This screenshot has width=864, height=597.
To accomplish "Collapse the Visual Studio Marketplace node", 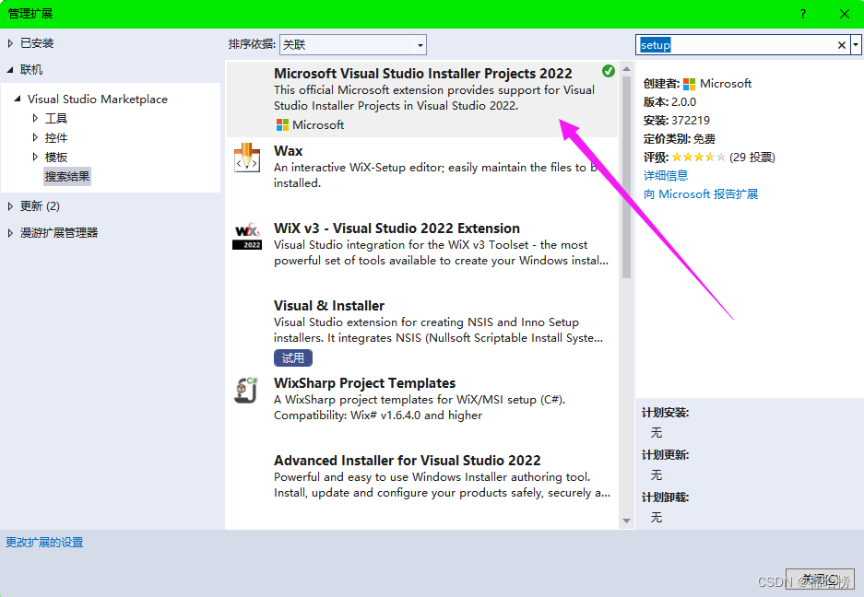I will [18, 99].
